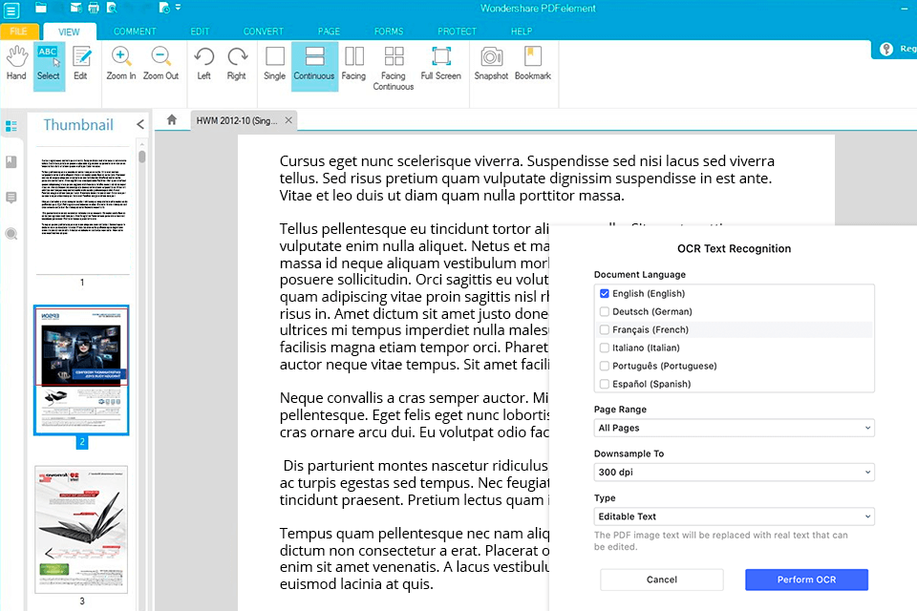917x611 pixels.
Task: Switch to Facing page view
Action: [353, 63]
